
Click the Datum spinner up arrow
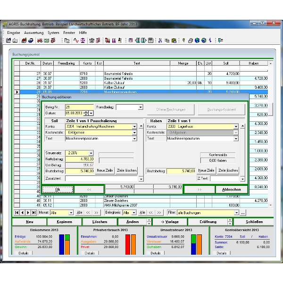[85, 111]
